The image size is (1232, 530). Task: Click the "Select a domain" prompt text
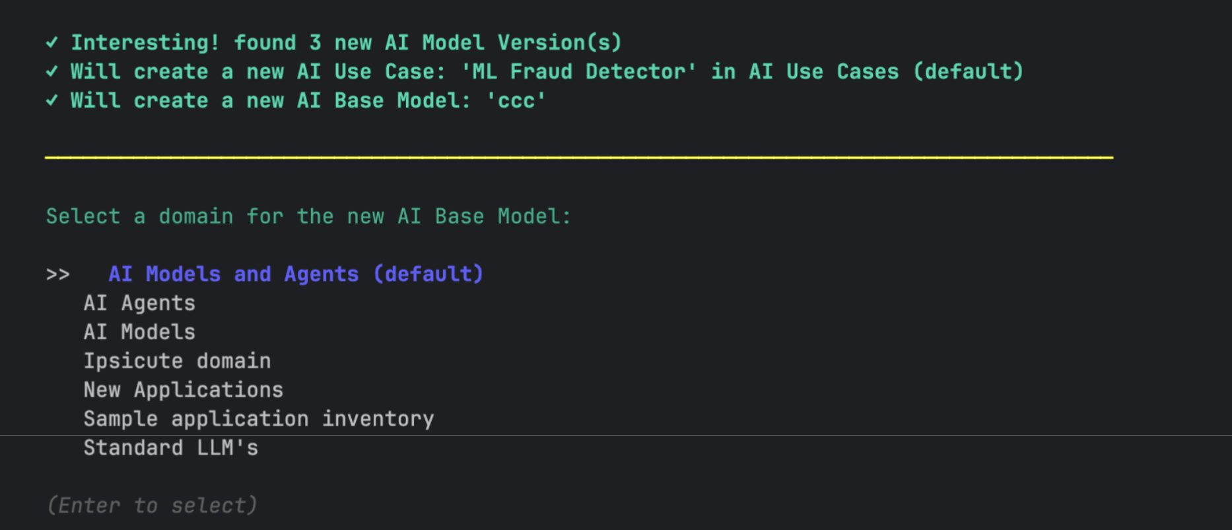[x=308, y=216]
